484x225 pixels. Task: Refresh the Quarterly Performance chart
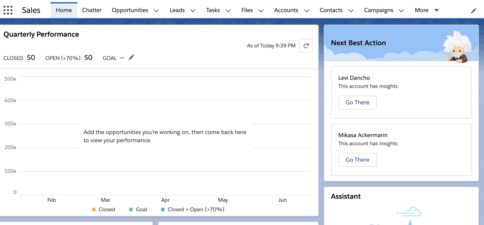[x=306, y=46]
